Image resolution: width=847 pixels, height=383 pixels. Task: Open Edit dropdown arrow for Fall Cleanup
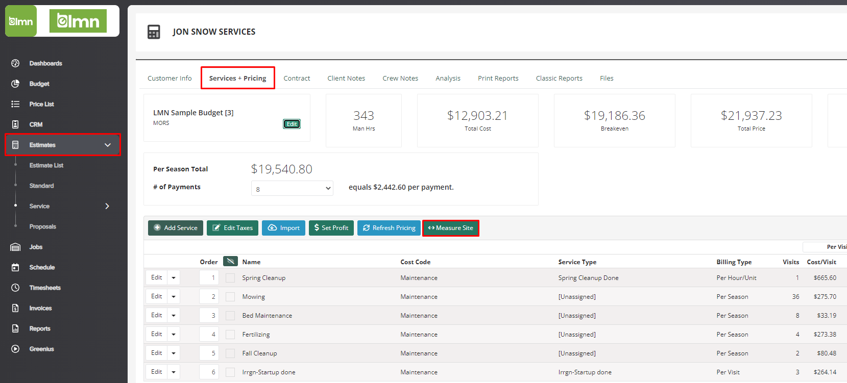[174, 353]
